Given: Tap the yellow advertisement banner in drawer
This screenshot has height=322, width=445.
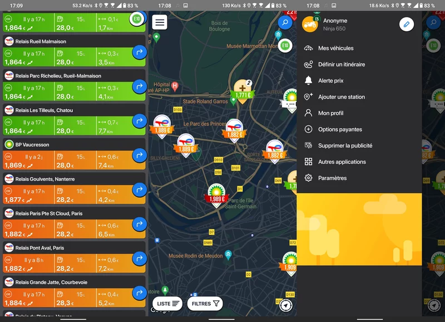Looking at the screenshot, I should click(x=359, y=230).
